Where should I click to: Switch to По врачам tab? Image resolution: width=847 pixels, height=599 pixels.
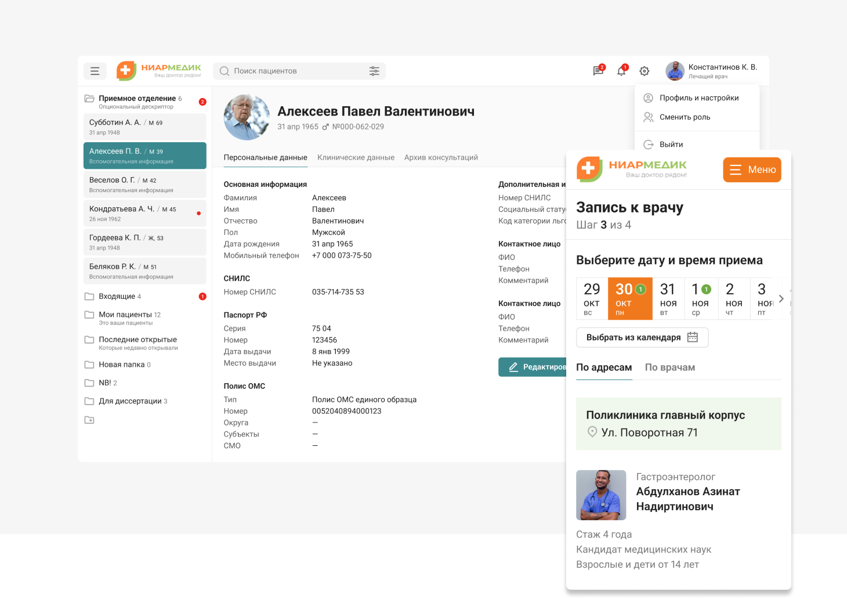(x=670, y=367)
